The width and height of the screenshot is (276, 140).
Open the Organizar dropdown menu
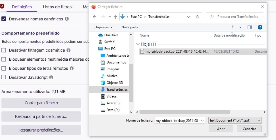103,27
